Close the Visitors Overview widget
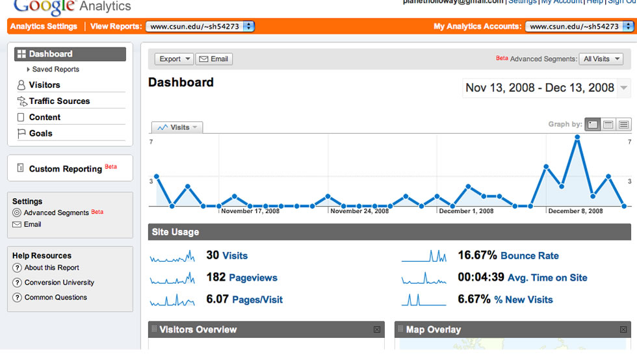 tap(377, 329)
